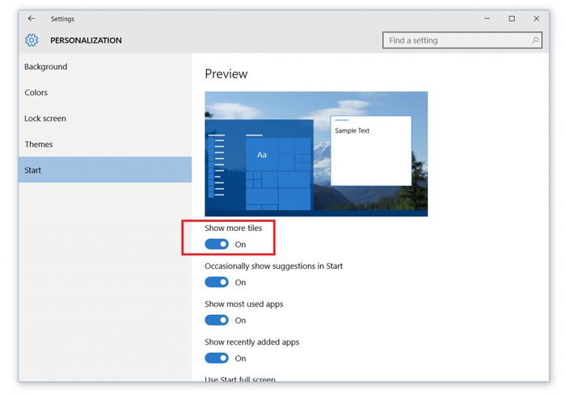This screenshot has width=566, height=394.
Task: Click Occasionally show suggestions in Start label
Action: [x=273, y=266]
